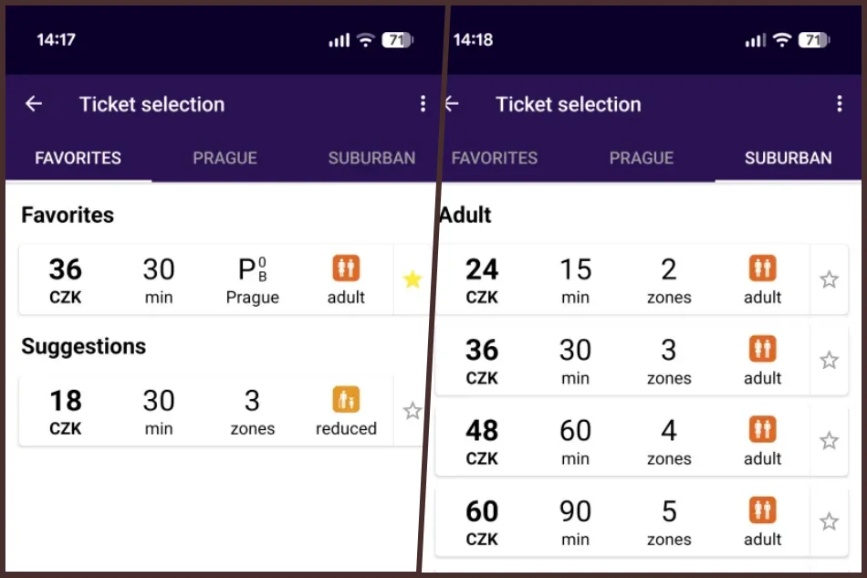Tap battery indicator in left status bar

pos(398,40)
